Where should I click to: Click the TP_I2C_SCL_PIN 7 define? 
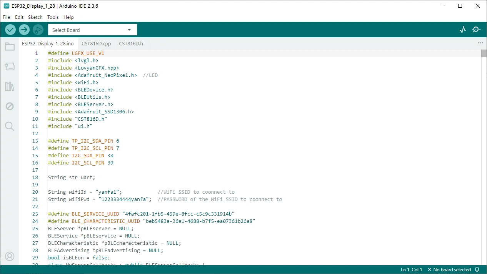click(x=83, y=148)
